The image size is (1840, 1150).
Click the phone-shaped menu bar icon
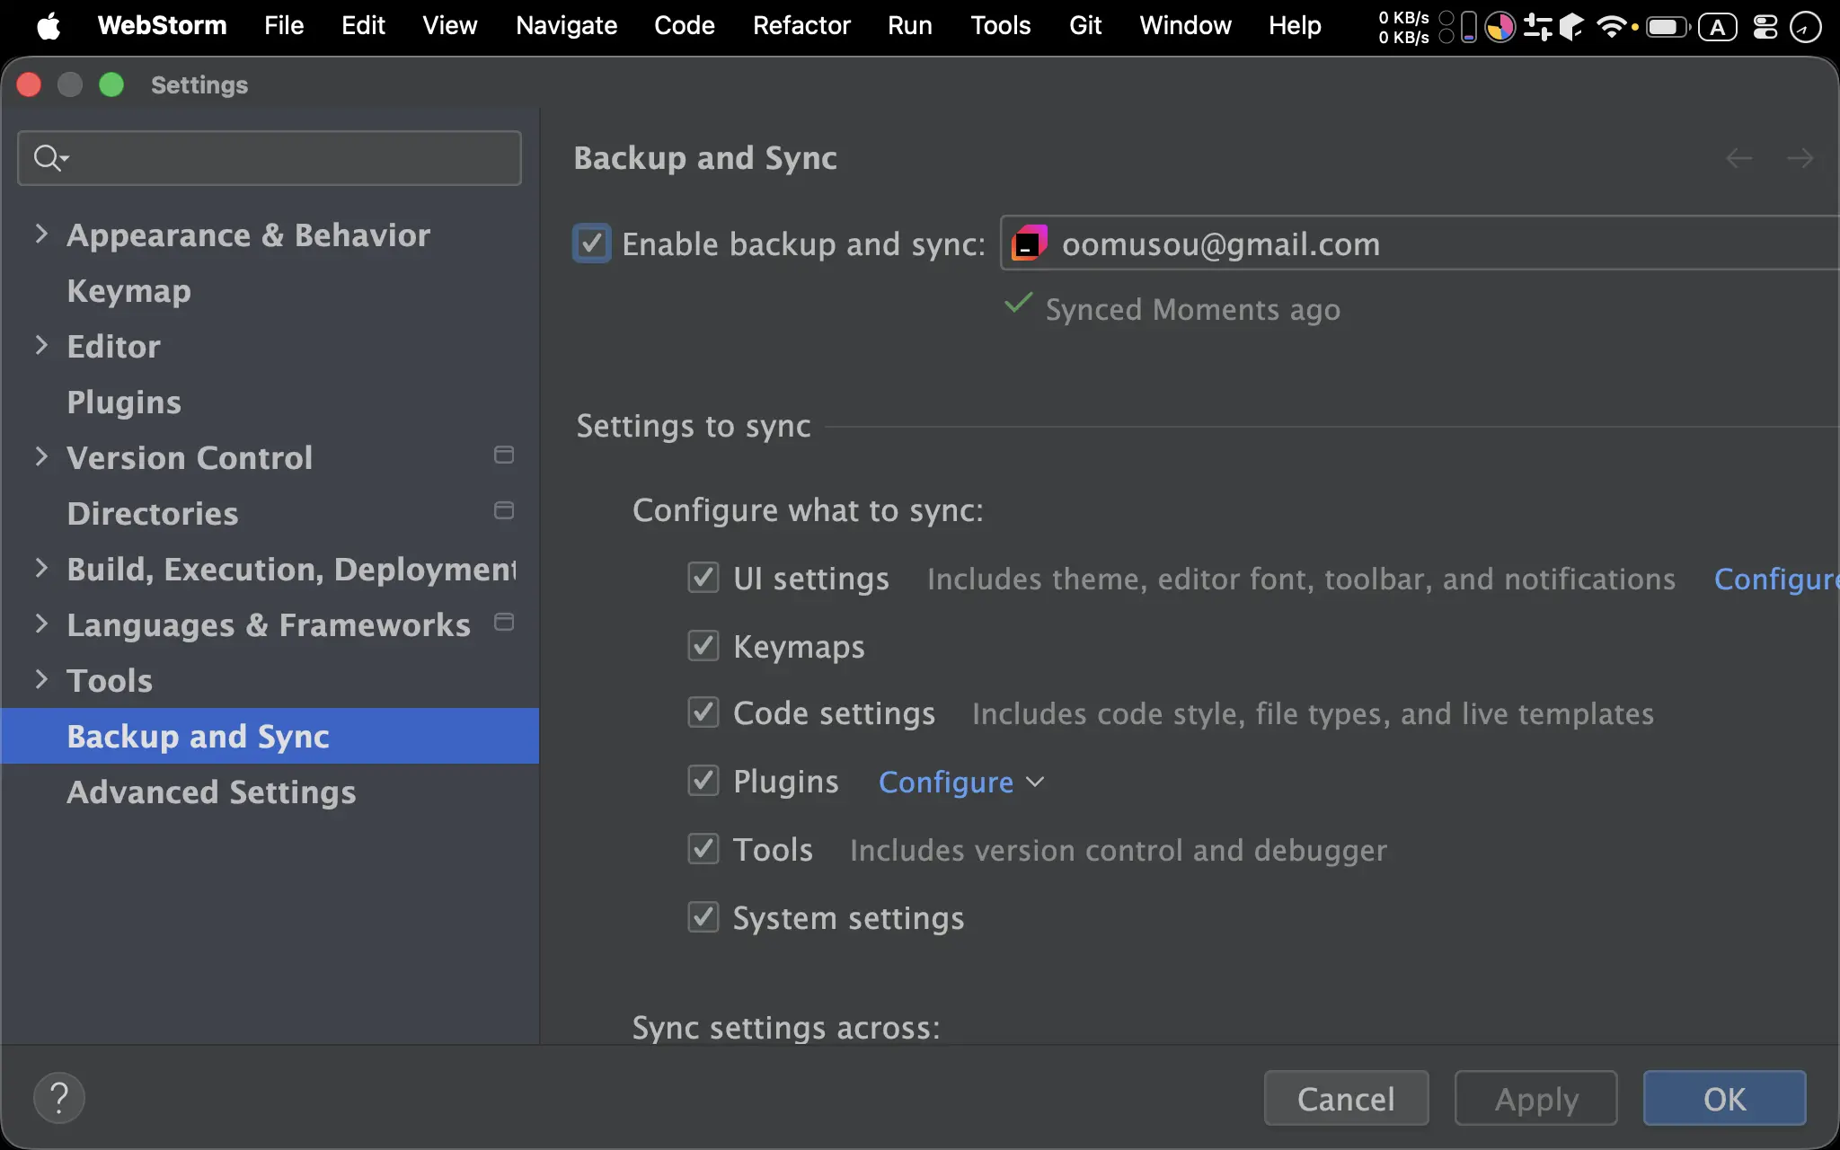1469,27
